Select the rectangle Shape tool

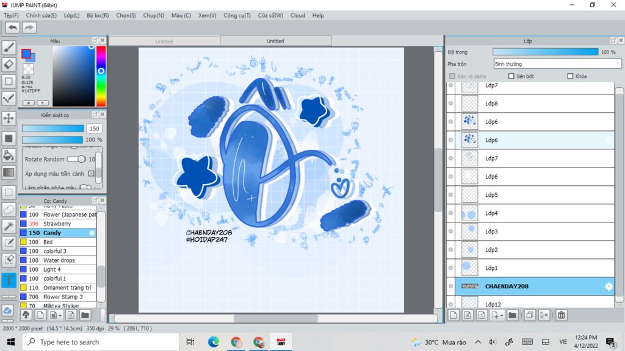pyautogui.click(x=9, y=81)
